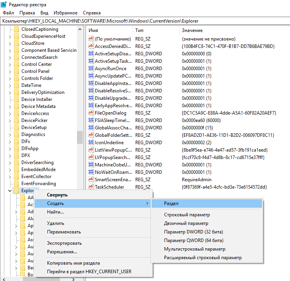Select Разрешения... in the context menu
Image resolution: width=290 pixels, height=281 pixels.
(x=93, y=252)
